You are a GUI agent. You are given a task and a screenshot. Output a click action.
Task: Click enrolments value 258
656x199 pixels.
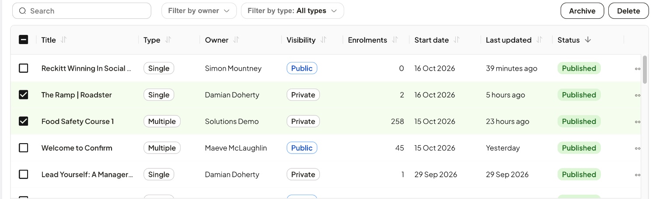point(398,121)
